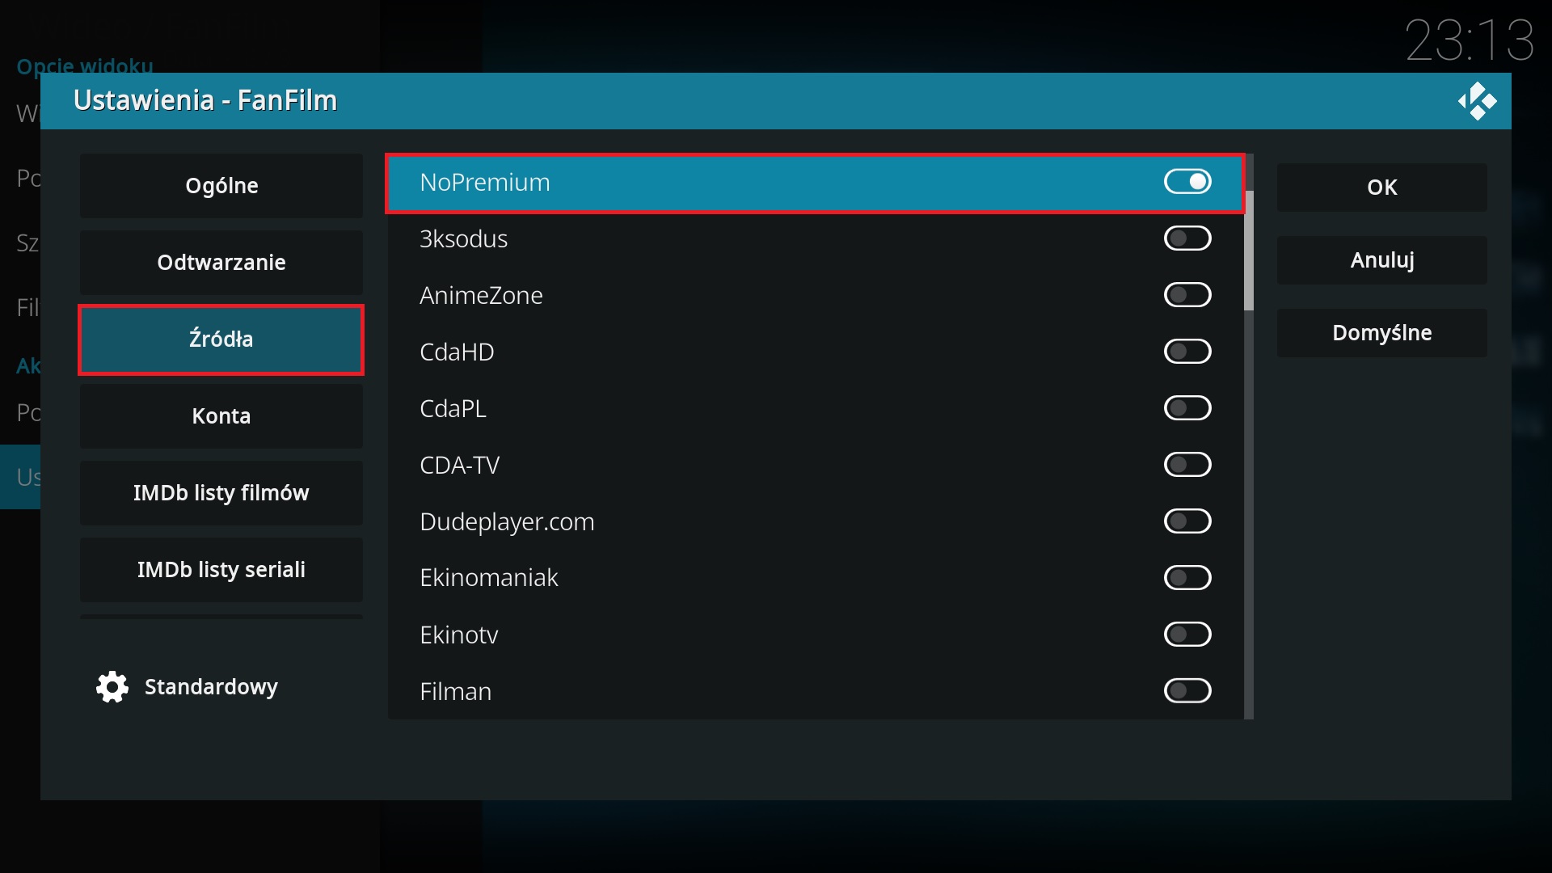The width and height of the screenshot is (1552, 873).
Task: Click the Filman source name
Action: (x=456, y=692)
